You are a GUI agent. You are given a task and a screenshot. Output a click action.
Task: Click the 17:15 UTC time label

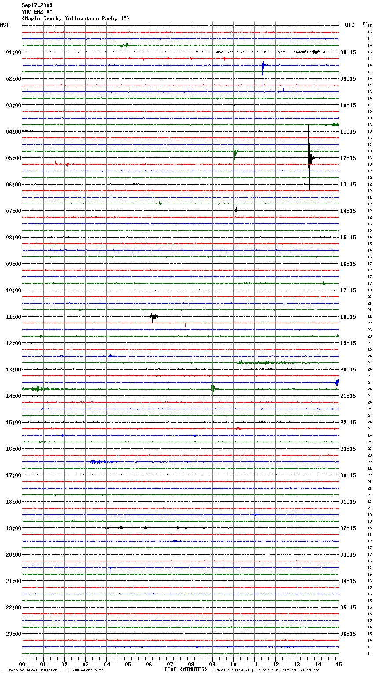coord(348,290)
